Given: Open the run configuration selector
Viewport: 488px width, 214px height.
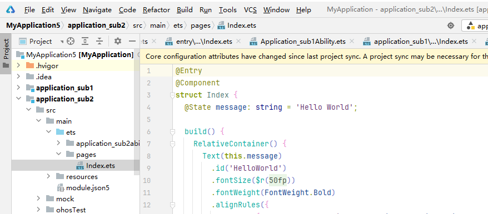Looking at the screenshot, I should 475,26.
